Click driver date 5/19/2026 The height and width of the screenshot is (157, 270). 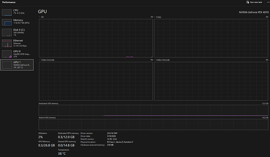pos(111,136)
